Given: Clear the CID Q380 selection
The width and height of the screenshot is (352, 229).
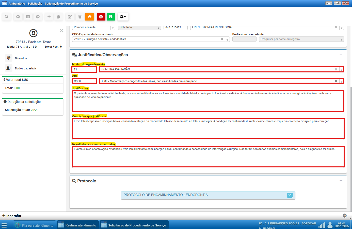Looking at the screenshot, I should point(336,81).
